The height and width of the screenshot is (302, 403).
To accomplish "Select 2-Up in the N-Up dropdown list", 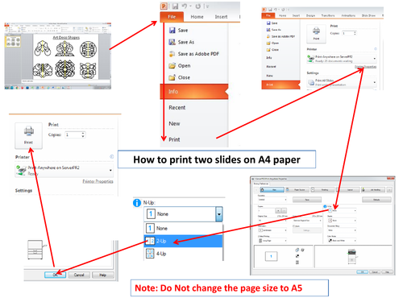I will [184, 241].
